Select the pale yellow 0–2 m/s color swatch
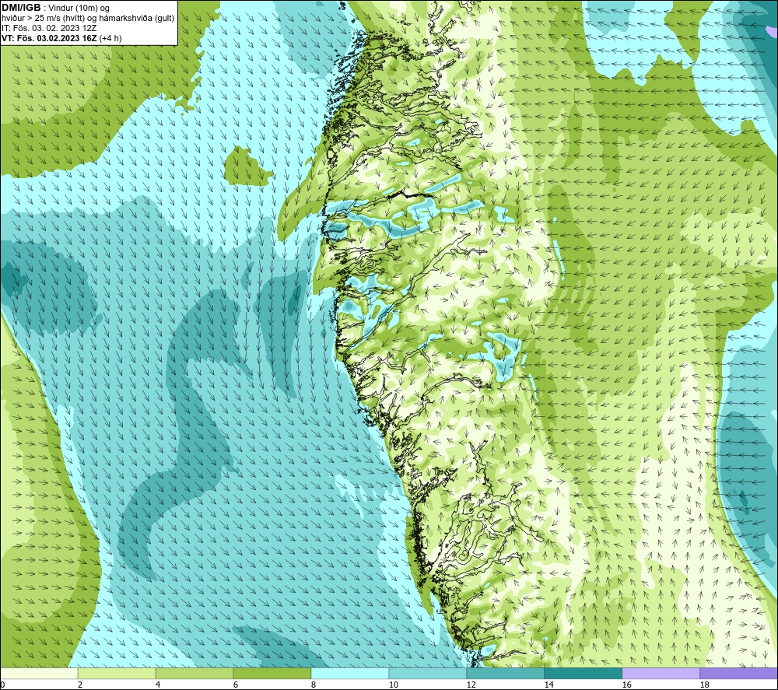 click(x=39, y=673)
